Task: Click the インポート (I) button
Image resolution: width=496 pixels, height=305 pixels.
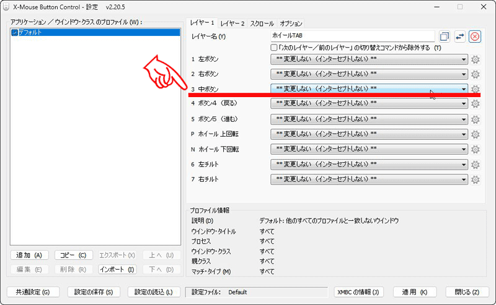Action: [x=117, y=270]
